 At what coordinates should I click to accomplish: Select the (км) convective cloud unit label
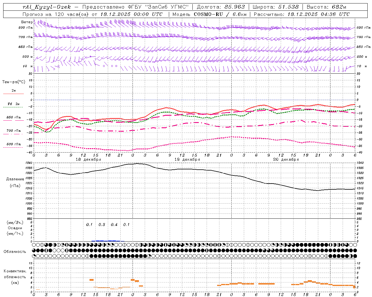(x=15, y=282)
